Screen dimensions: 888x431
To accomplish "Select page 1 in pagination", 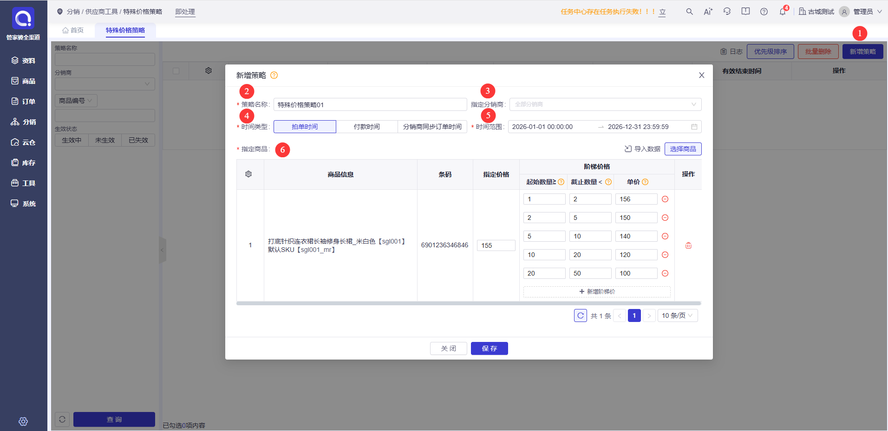I will click(x=634, y=315).
